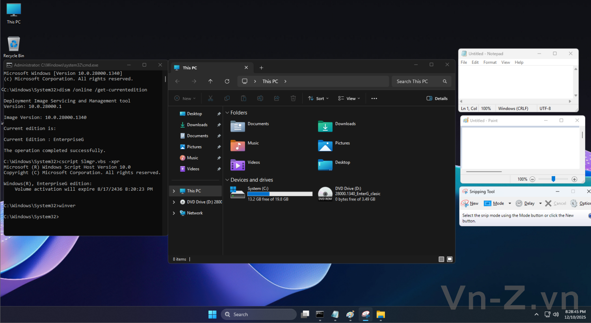
Task: Select the DVD Drive (D:) icon
Action: [325, 193]
